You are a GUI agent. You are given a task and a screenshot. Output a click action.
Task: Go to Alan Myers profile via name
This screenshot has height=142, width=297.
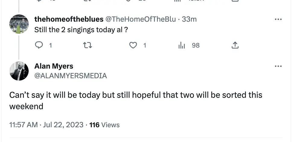click(54, 66)
